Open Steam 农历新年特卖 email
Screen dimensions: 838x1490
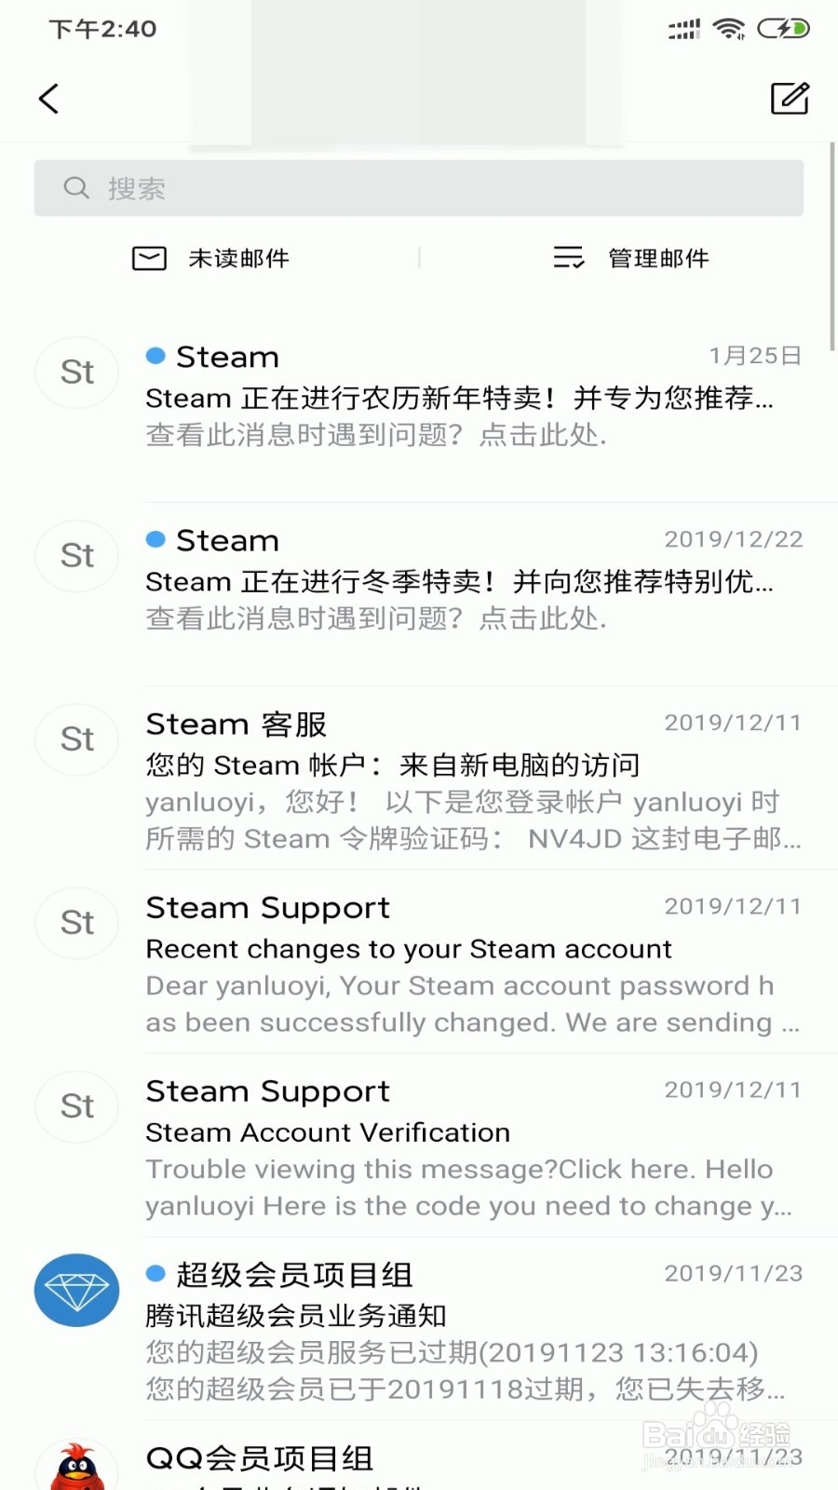(474, 396)
